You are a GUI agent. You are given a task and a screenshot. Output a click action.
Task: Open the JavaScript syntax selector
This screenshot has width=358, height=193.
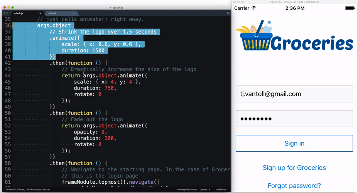pos(220,190)
